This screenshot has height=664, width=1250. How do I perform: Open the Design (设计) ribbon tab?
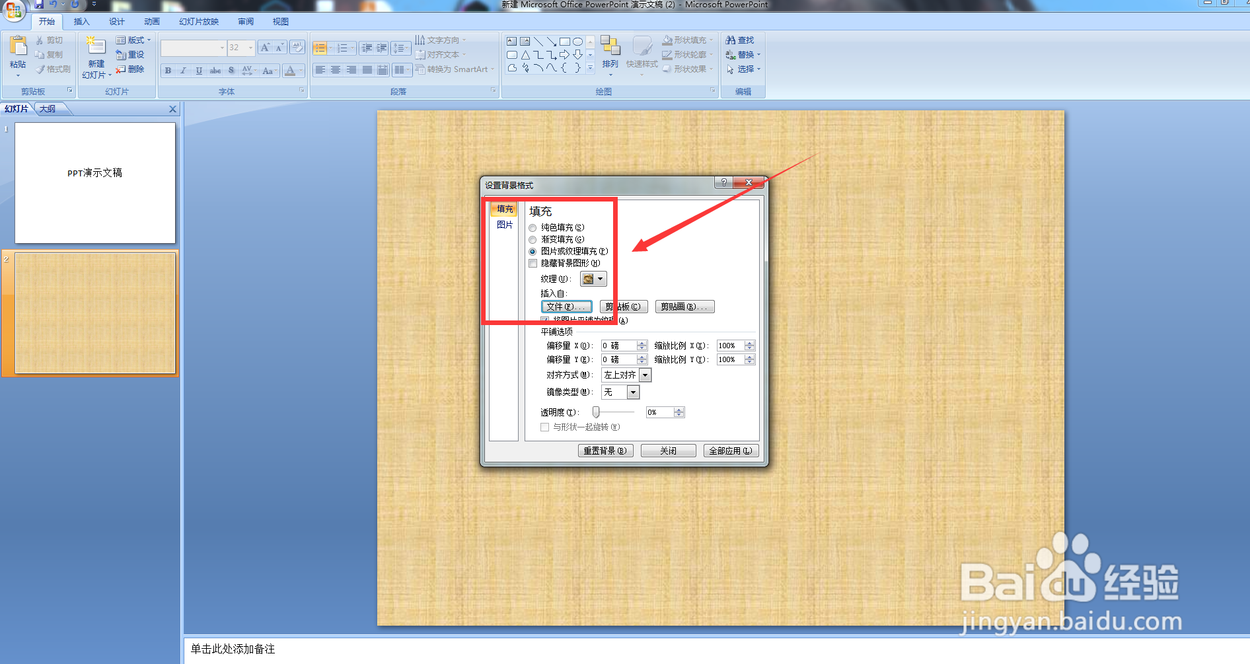click(x=117, y=22)
